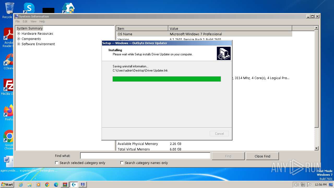Click the Find button
This screenshot has height=188, width=334.
click(x=228, y=156)
